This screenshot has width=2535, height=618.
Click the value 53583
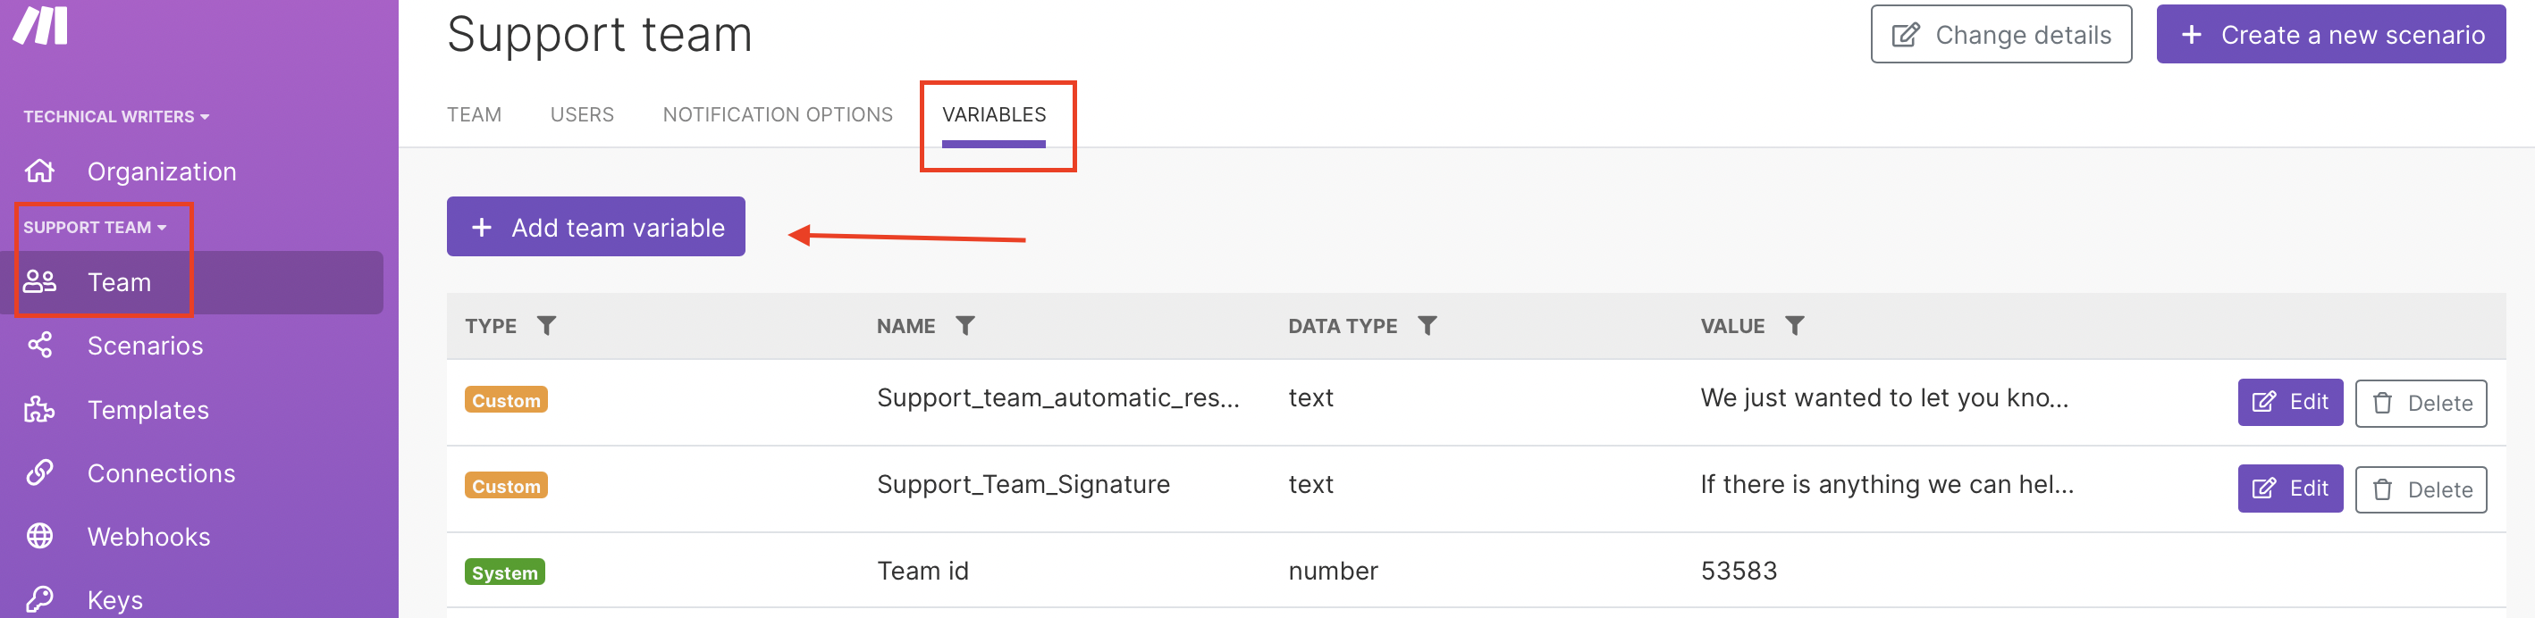1739,571
